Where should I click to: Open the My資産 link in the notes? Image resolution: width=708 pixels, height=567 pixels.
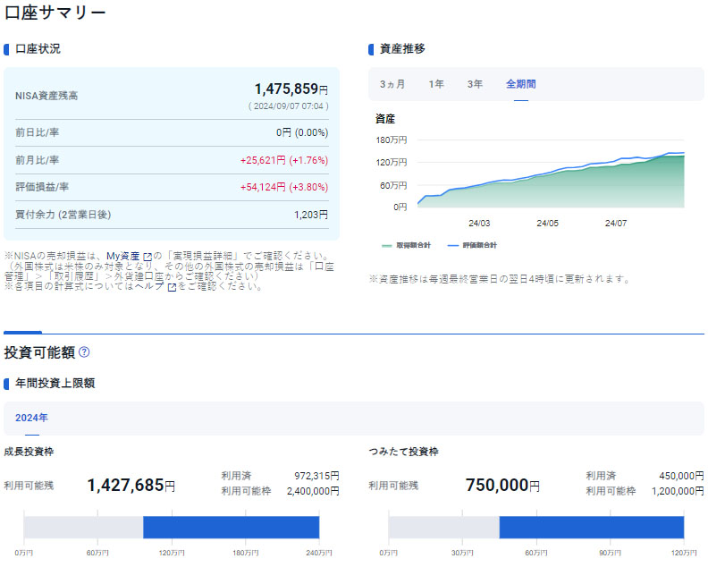coord(123,257)
